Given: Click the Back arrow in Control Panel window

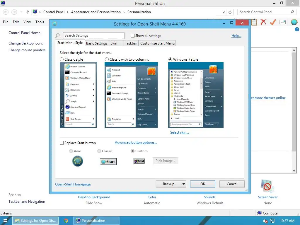Looking at the screenshot, I should (6, 12).
